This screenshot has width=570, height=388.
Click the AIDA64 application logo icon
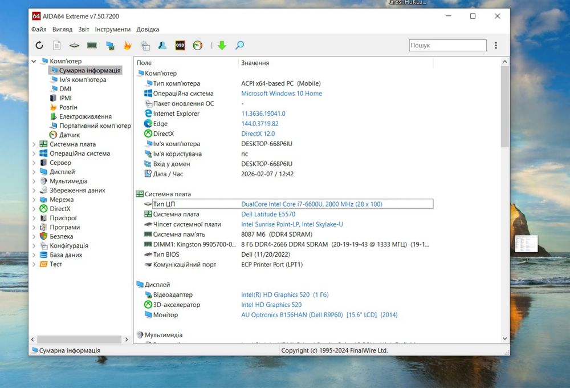(x=36, y=16)
